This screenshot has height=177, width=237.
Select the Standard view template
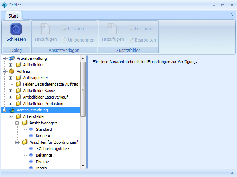pyautogui.click(x=44, y=129)
